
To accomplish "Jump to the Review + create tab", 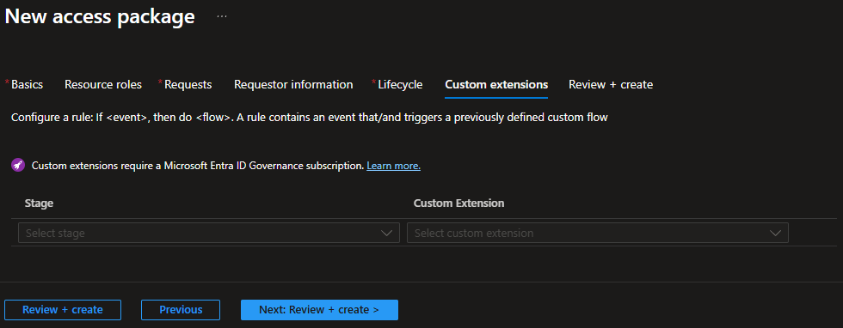I will click(x=611, y=84).
